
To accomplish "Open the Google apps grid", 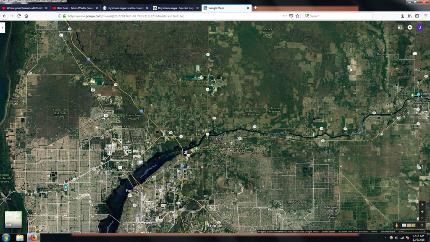I will click(400, 27).
